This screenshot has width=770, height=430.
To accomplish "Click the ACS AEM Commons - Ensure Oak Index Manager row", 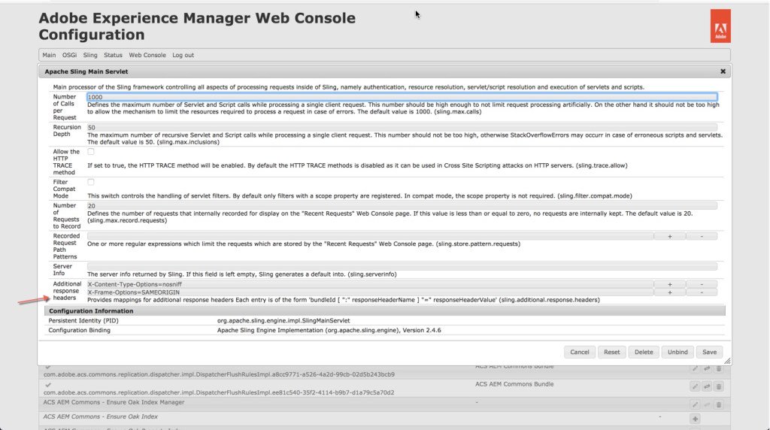I will click(x=384, y=404).
